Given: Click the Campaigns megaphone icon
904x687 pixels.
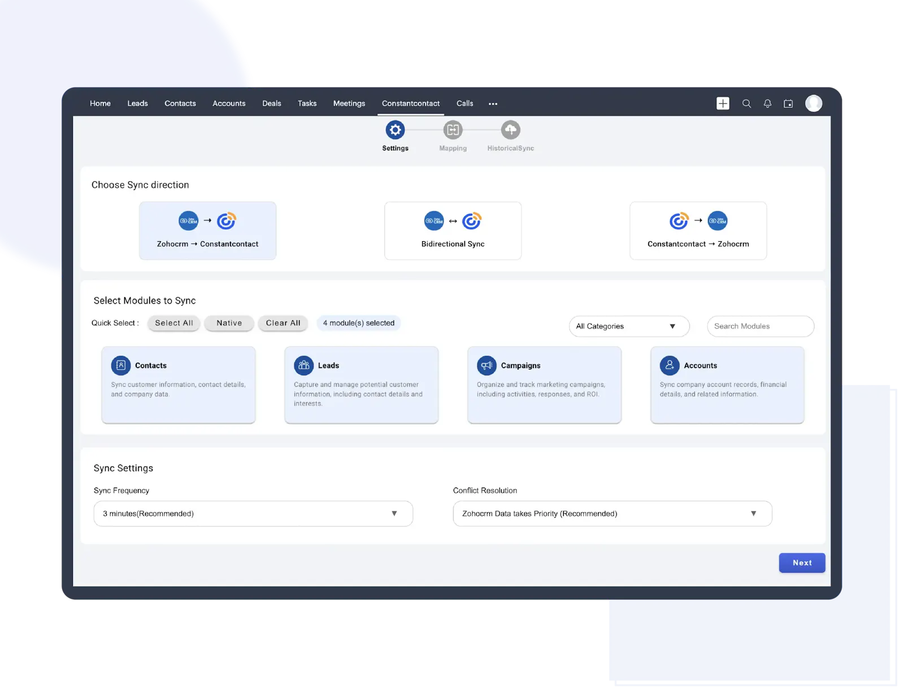Looking at the screenshot, I should coord(486,366).
